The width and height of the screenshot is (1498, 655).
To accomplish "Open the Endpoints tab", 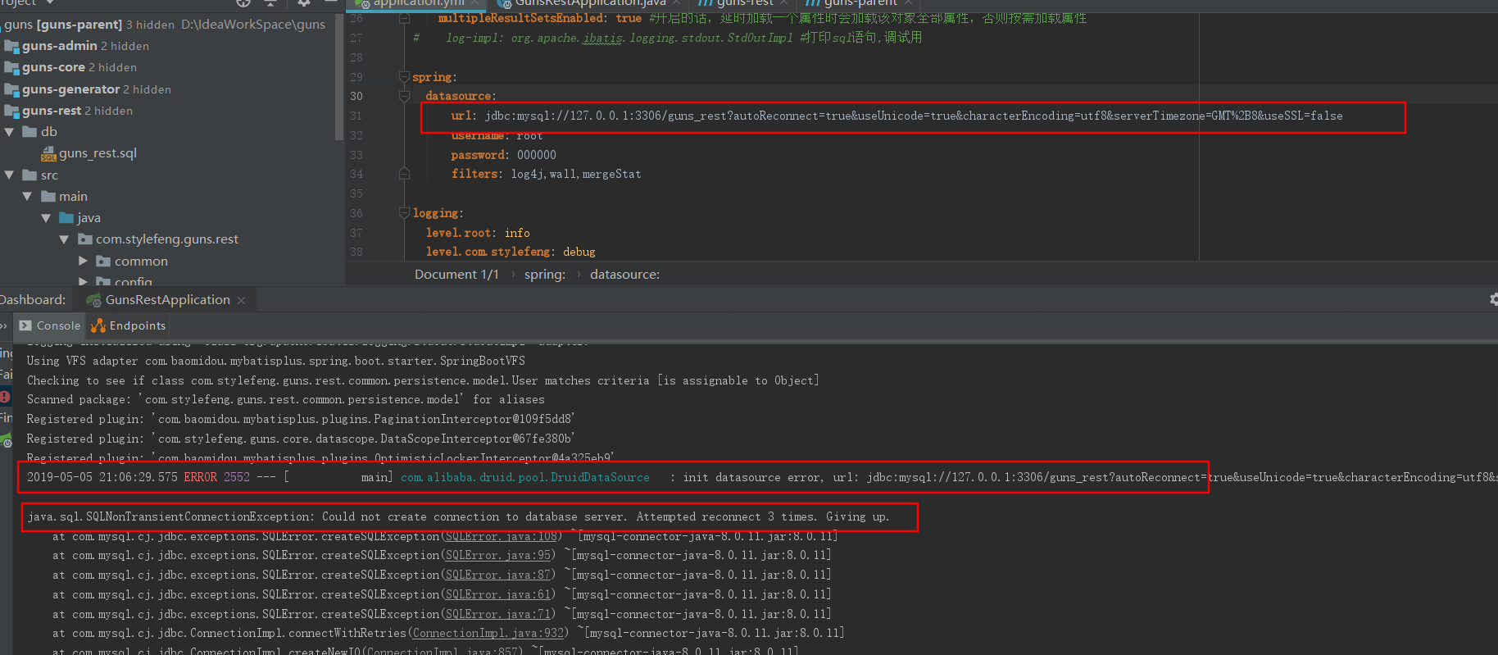I will pos(129,325).
